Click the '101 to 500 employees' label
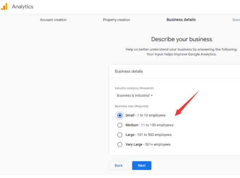This screenshot has height=178, width=240. (154, 135)
